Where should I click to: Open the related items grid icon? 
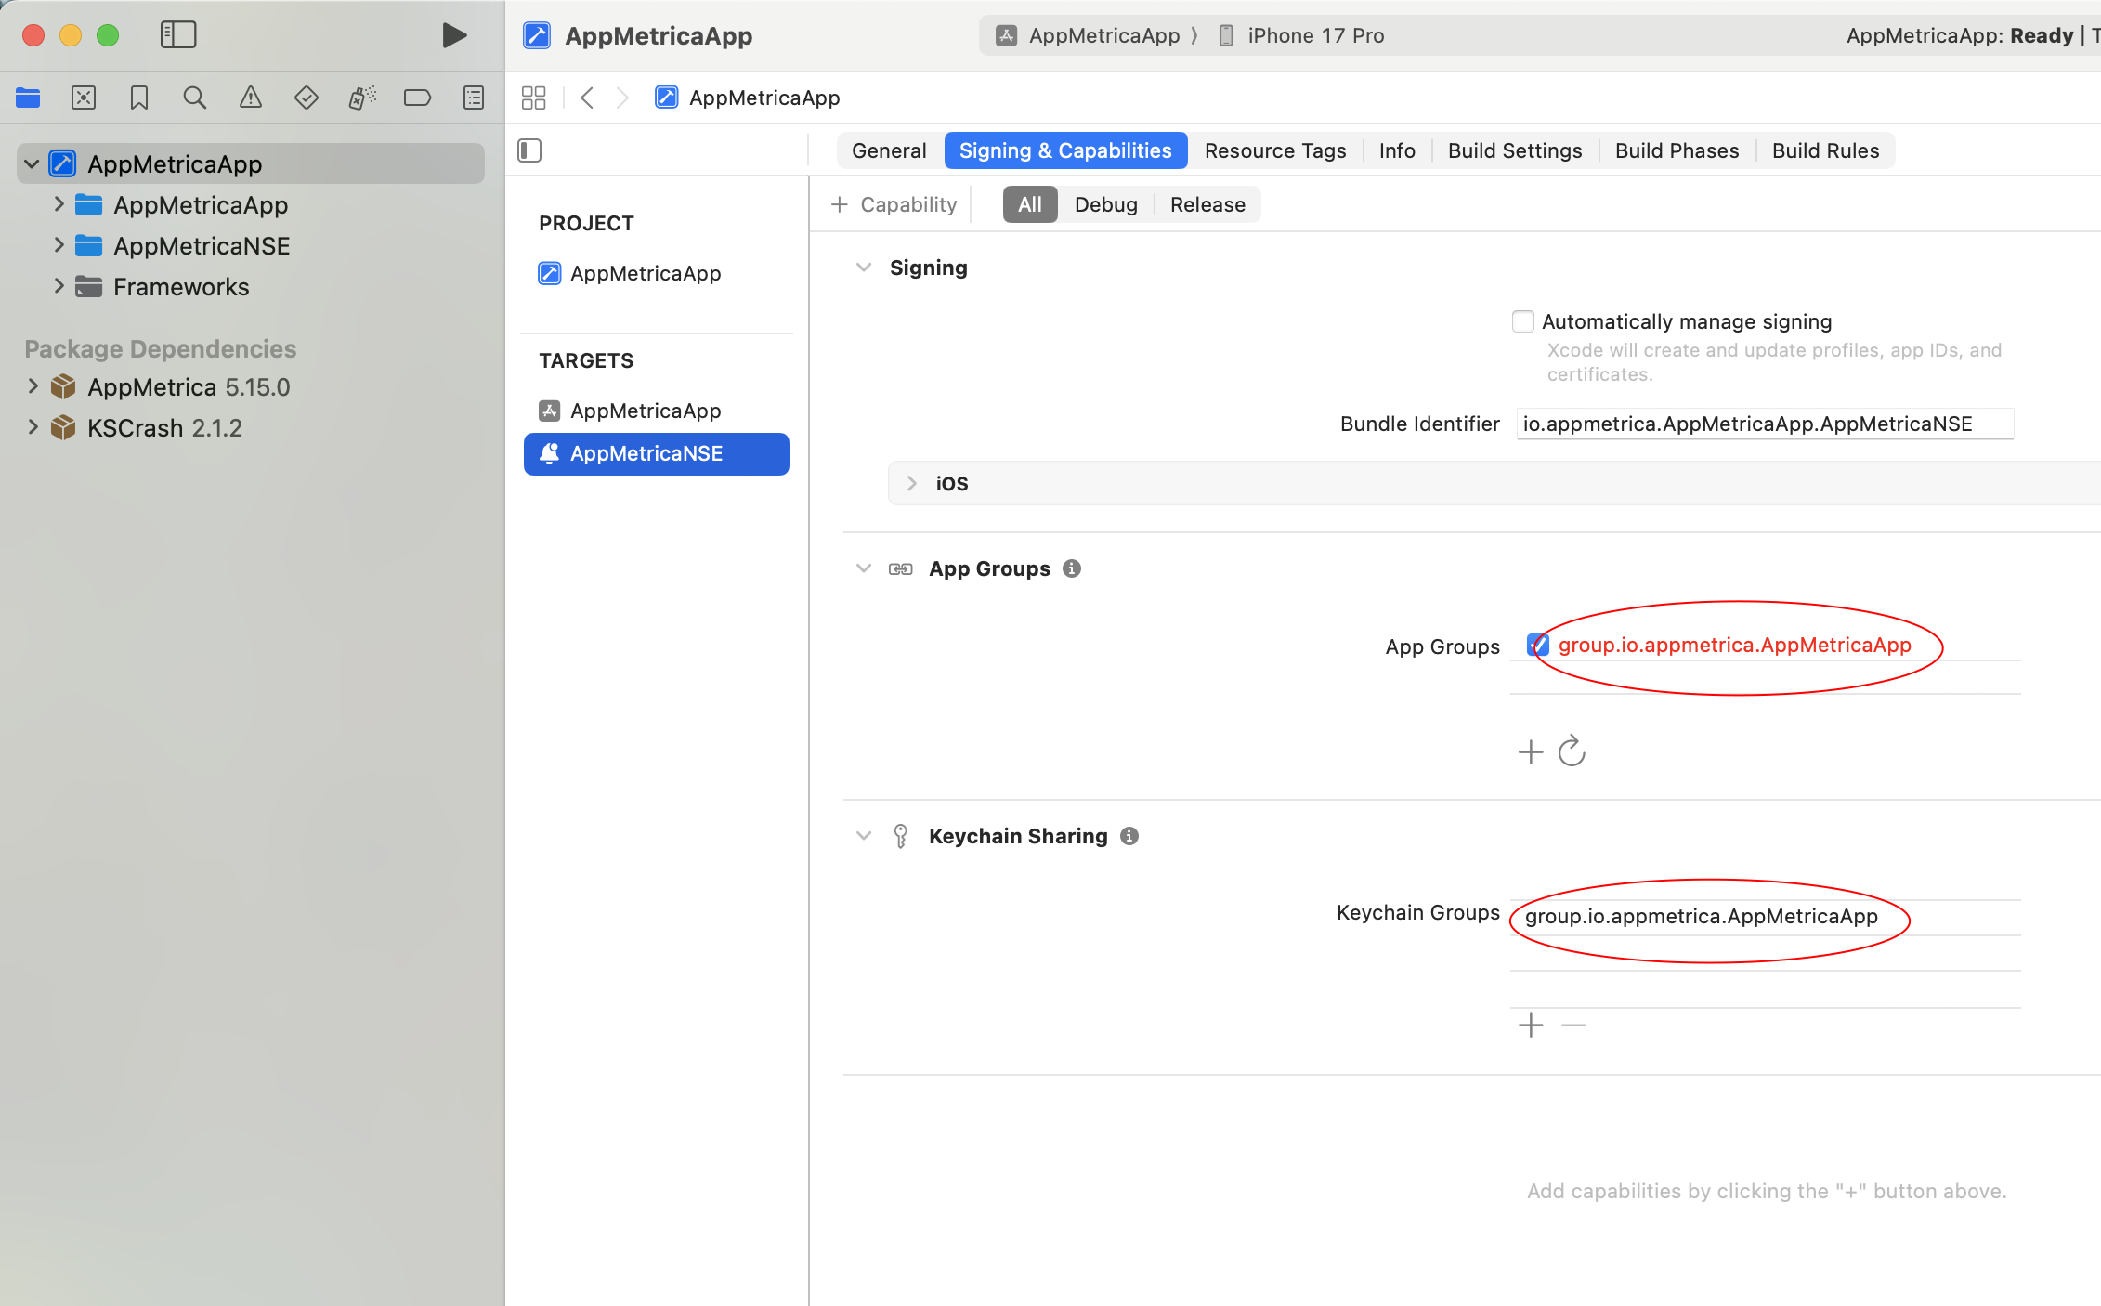pos(534,98)
